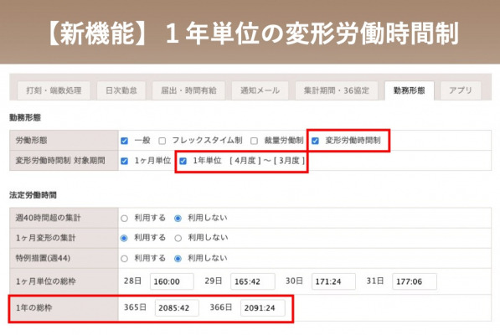This screenshot has width=500, height=335.
Task: Open the 集計期間・36協定 tab
Action: (x=337, y=90)
